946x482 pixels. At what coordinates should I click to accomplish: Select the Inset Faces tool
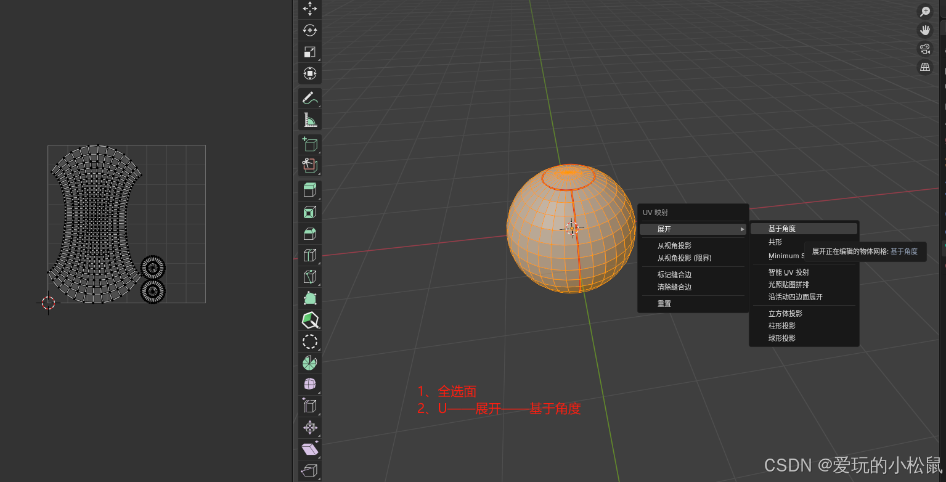click(310, 212)
